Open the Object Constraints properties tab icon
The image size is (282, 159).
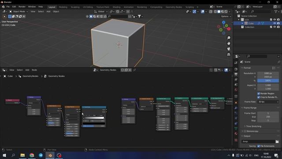pyautogui.click(x=236, y=123)
